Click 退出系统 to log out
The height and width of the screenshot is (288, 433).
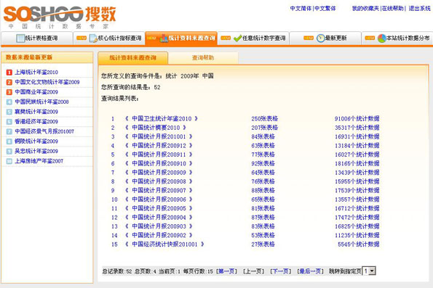[x=419, y=9]
